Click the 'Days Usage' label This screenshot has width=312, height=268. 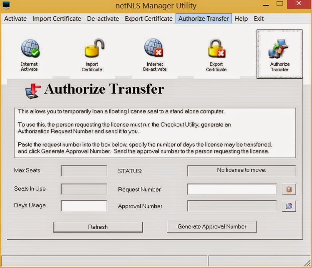pos(30,205)
